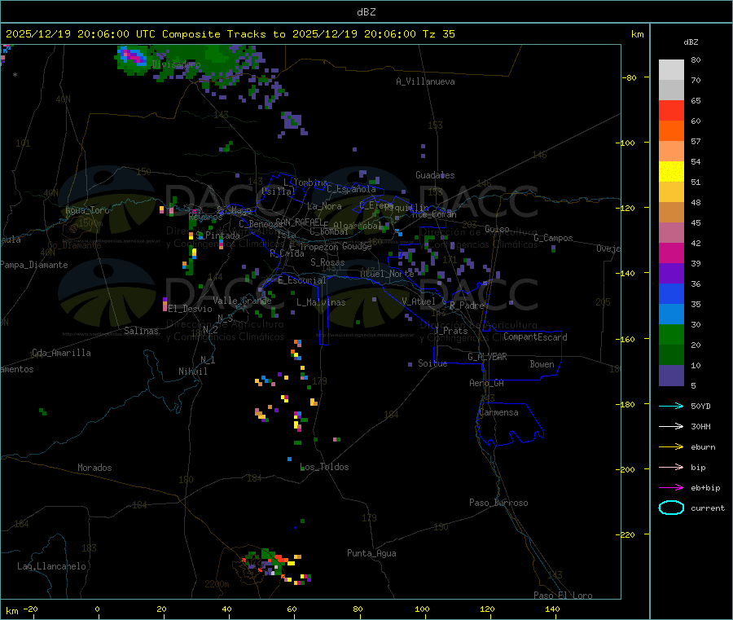This screenshot has height=620, width=733.
Task: Click the Cda_Amarilla map label
Action: click(x=61, y=353)
